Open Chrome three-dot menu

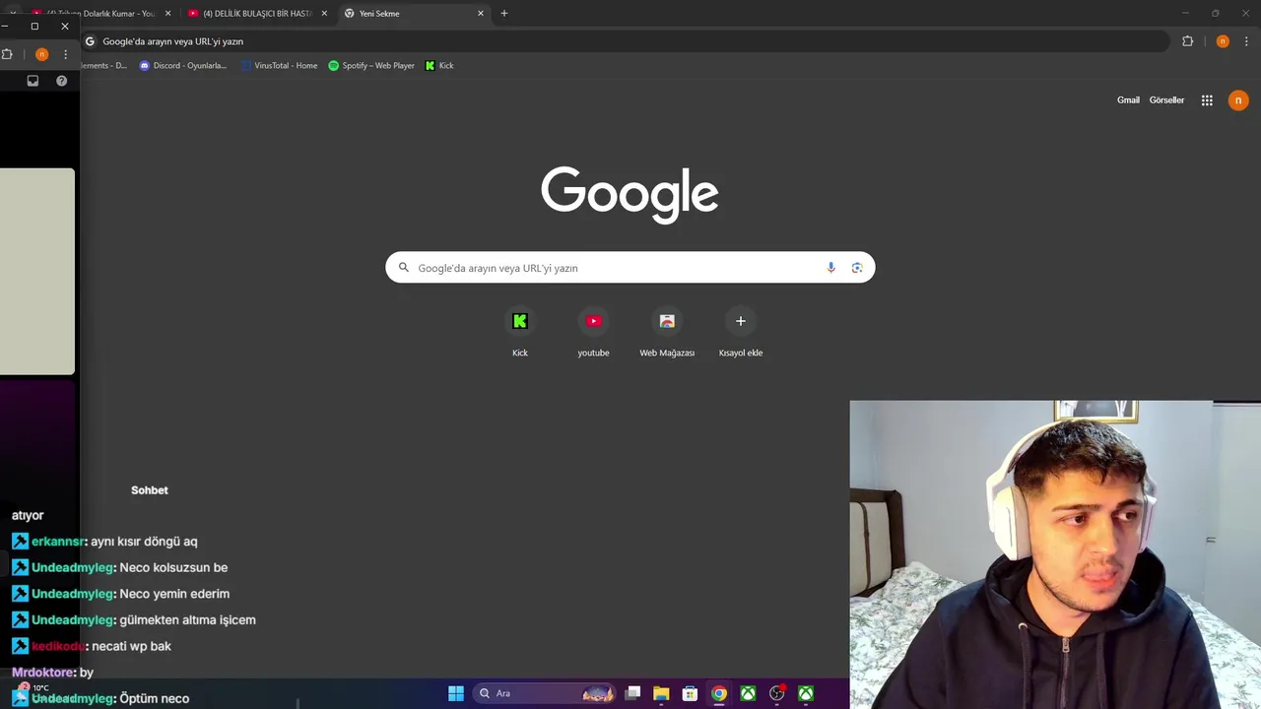[x=1246, y=41]
